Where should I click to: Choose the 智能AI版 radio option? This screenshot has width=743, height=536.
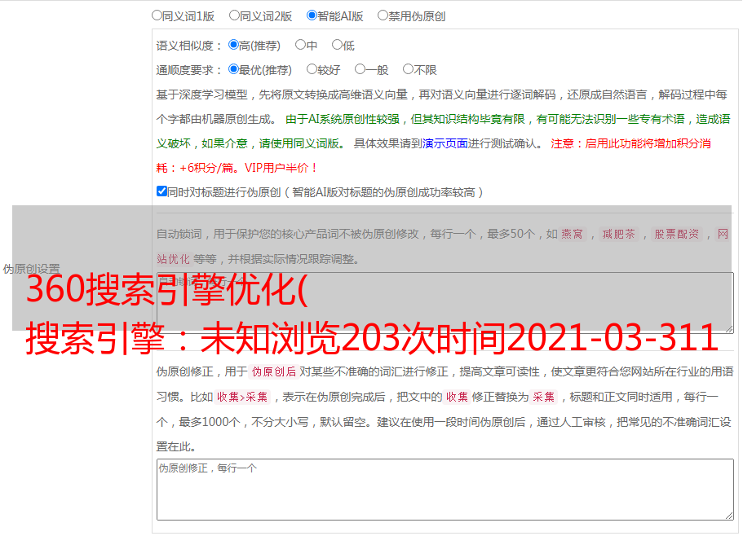tap(312, 15)
